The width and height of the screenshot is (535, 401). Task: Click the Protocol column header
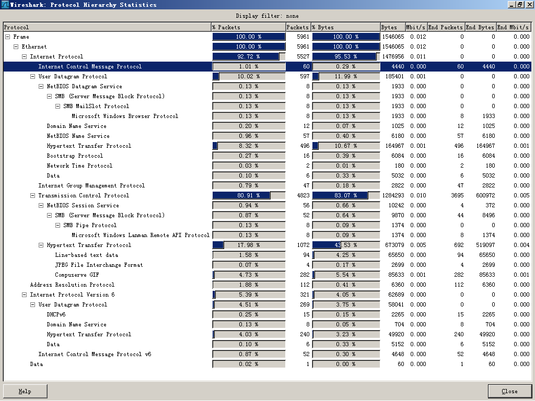point(107,27)
